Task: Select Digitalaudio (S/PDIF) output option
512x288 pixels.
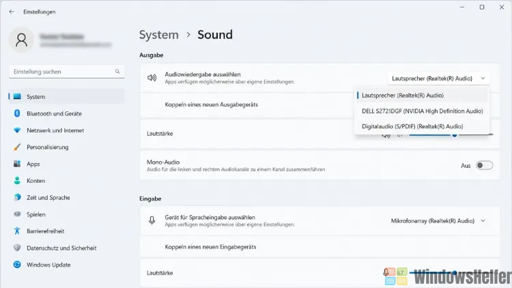Action: pos(421,126)
